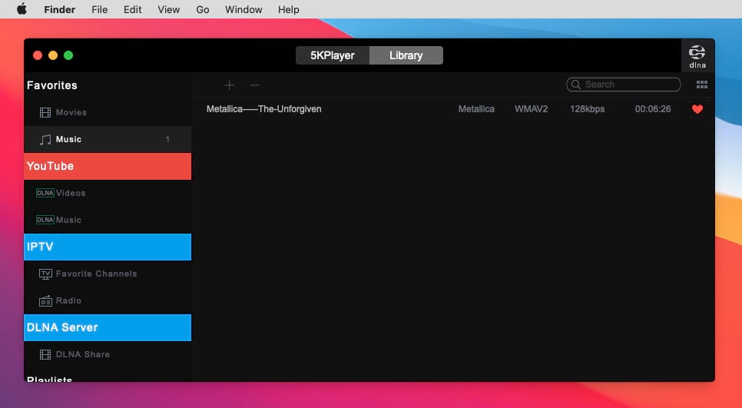Select the Favorites section header

52,85
